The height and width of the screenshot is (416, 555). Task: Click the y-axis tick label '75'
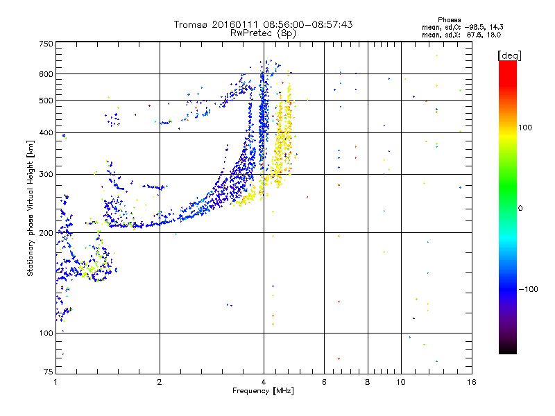[x=49, y=372]
